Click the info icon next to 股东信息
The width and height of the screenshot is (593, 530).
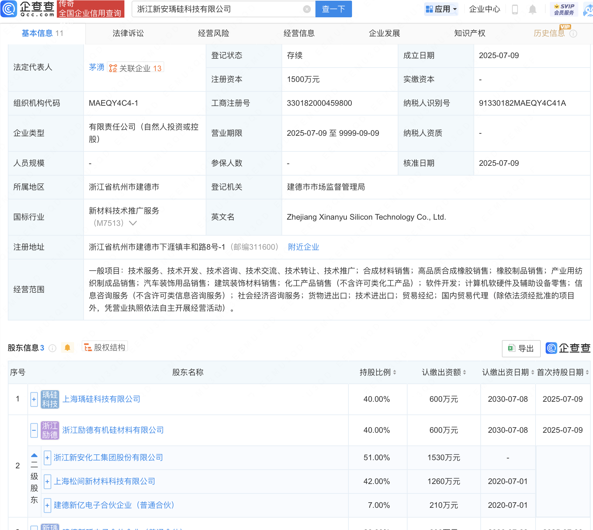click(x=52, y=348)
